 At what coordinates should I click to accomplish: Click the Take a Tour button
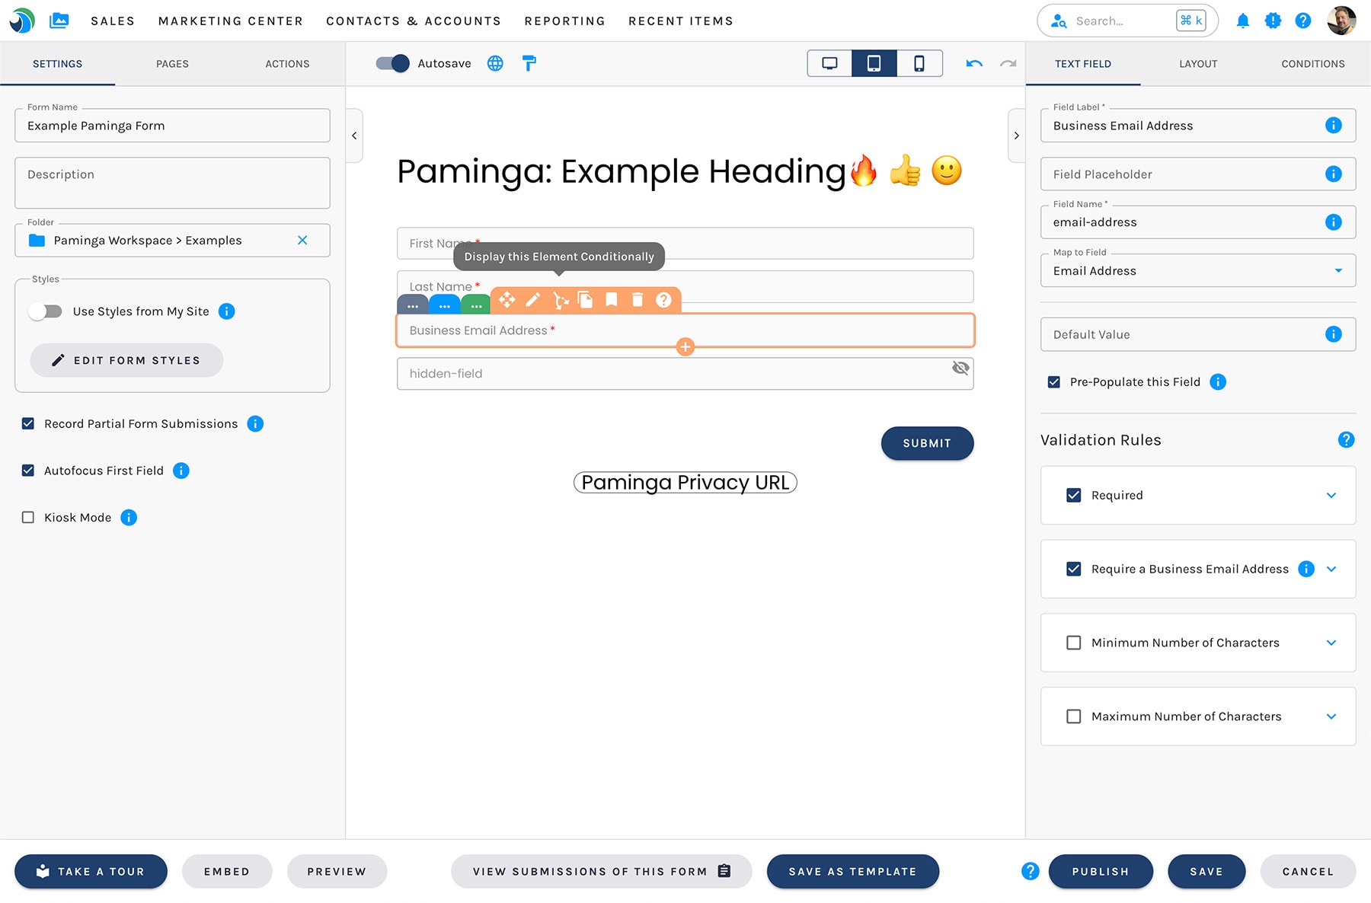tap(91, 872)
